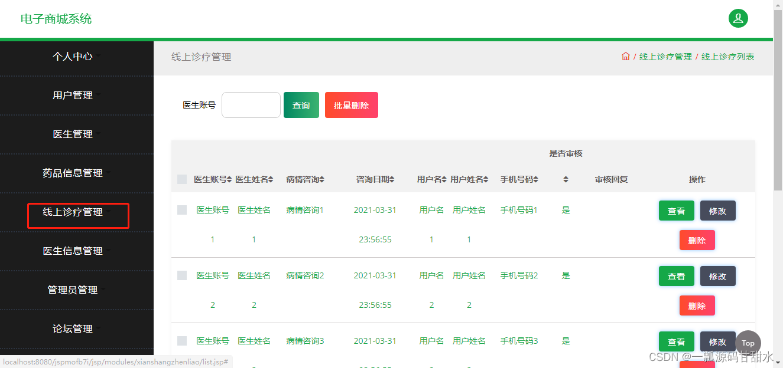Viewport: 783px width, 368px height.
Task: Click the 审核回复 column header
Action: 611,179
